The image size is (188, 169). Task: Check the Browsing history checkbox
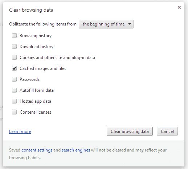(x=14, y=36)
